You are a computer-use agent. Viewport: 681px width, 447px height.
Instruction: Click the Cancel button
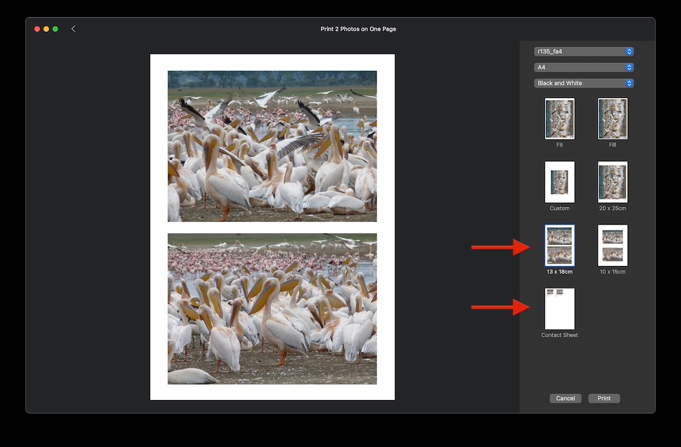(565, 399)
